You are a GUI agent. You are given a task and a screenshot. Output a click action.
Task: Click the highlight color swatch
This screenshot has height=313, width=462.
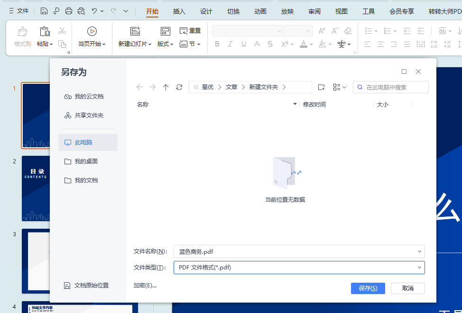coord(323,44)
